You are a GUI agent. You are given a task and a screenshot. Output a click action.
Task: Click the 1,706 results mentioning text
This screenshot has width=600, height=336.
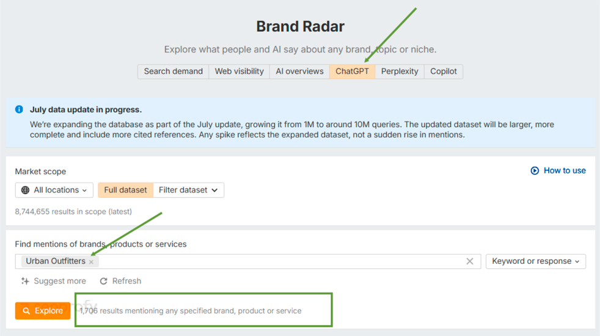[x=191, y=311]
